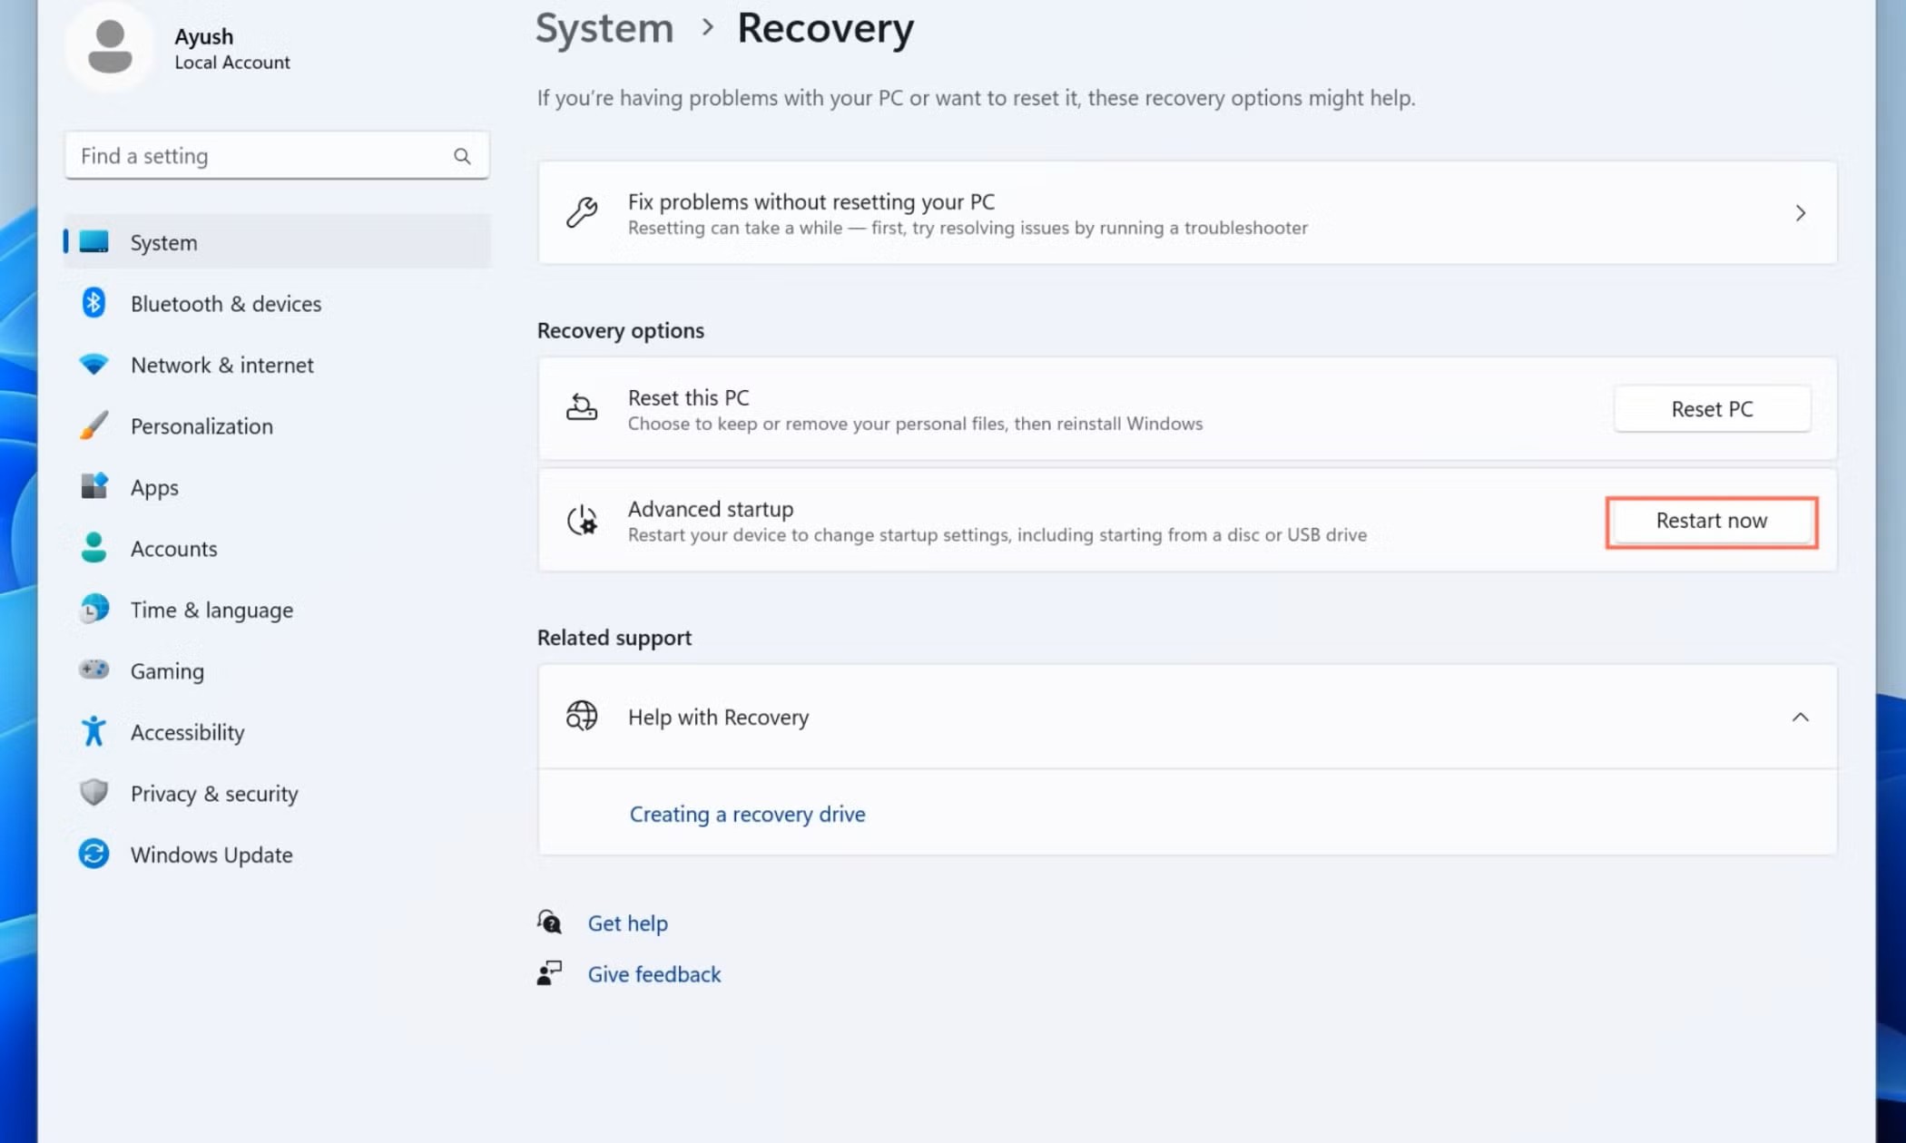Open Network & internet via Wi-Fi icon
Screen dimensions: 1906x1143
pos(93,365)
